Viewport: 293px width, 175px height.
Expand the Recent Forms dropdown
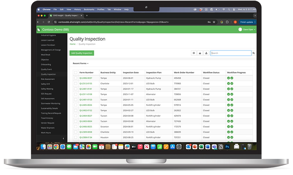pyautogui.click(x=81, y=63)
